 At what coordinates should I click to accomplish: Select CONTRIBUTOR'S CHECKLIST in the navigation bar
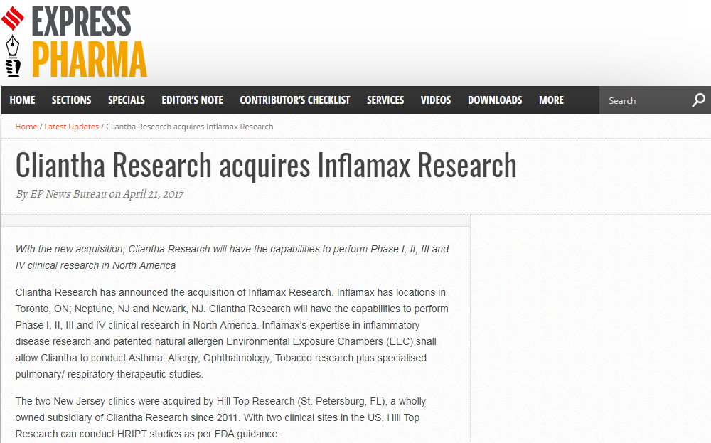click(294, 100)
